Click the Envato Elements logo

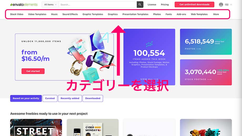tap(24, 5)
